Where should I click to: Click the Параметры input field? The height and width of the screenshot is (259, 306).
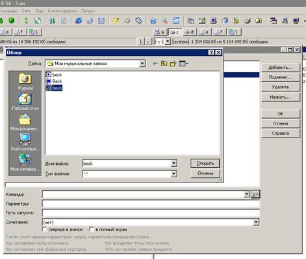pos(151,204)
